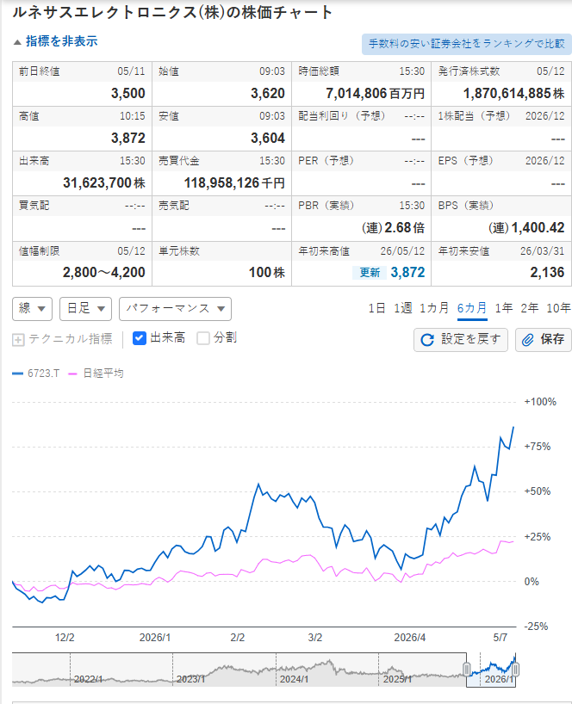Image resolution: width=572 pixels, height=704 pixels.
Task: Toggle the 日経平均 legend series
Action: tap(96, 374)
